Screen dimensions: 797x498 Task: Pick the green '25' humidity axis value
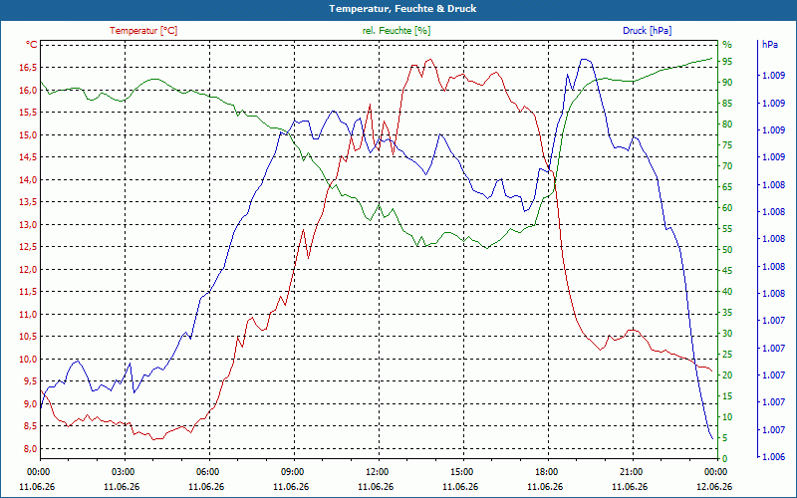(727, 355)
